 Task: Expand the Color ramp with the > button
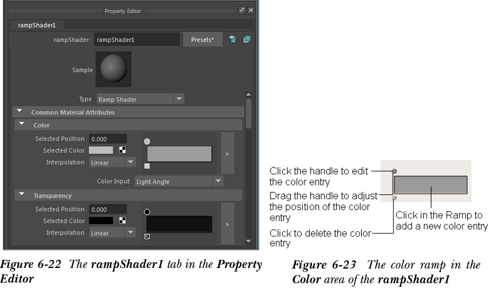click(x=228, y=153)
